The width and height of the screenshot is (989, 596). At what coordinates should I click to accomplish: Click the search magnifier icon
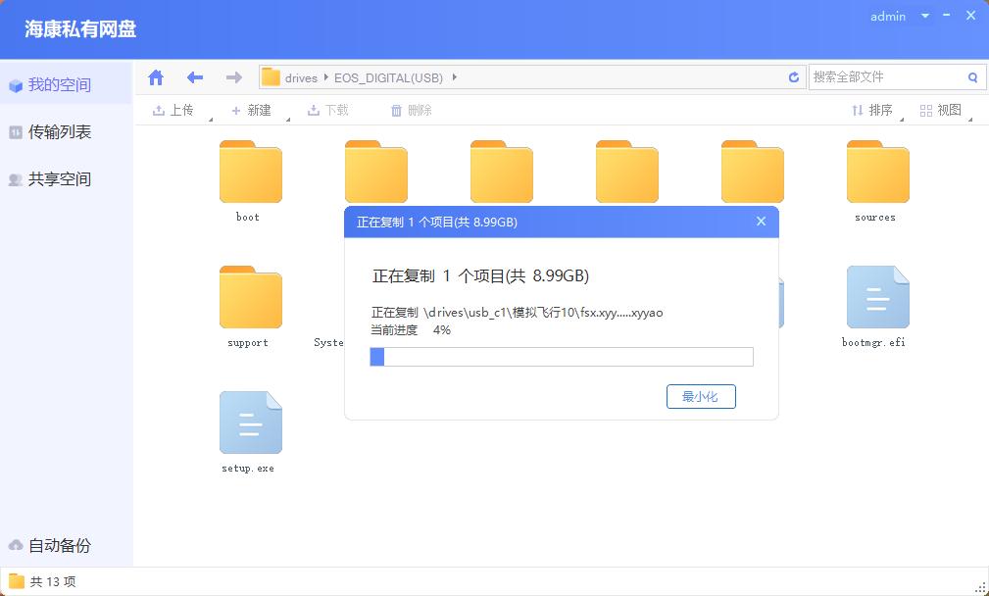971,76
